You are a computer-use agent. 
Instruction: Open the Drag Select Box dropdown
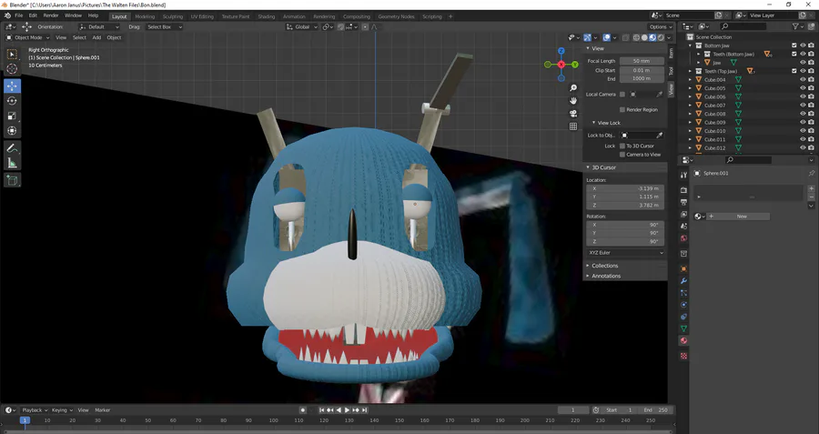pos(164,26)
